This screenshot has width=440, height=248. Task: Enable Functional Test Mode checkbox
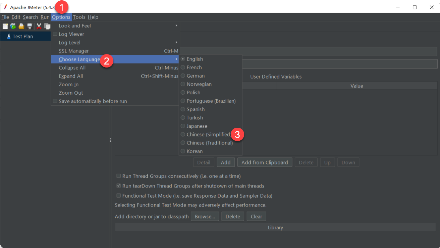[118, 196]
